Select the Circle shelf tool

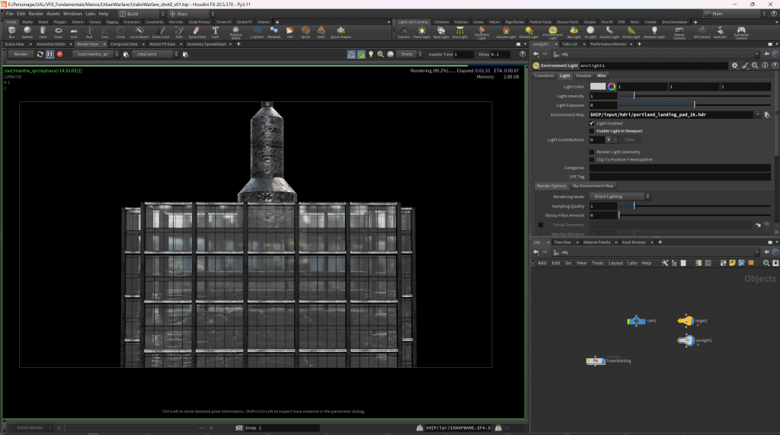[120, 32]
